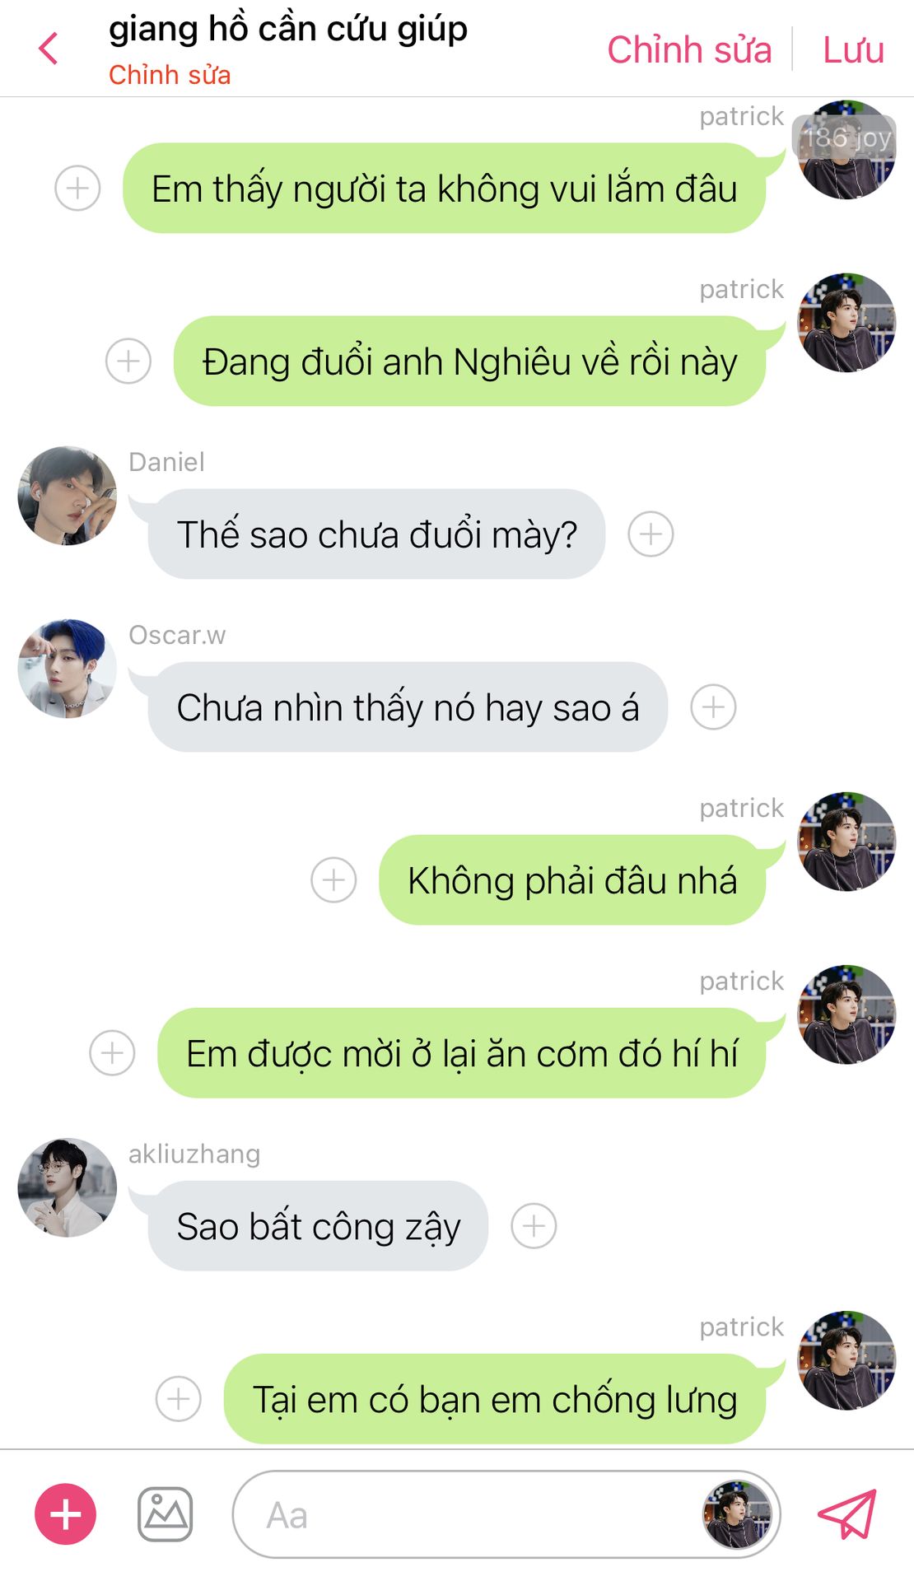This screenshot has height=1581, width=914.
Task: Click plus icon beside 'Chưa nhìn thấy nó hay sao á'
Action: click(x=713, y=707)
